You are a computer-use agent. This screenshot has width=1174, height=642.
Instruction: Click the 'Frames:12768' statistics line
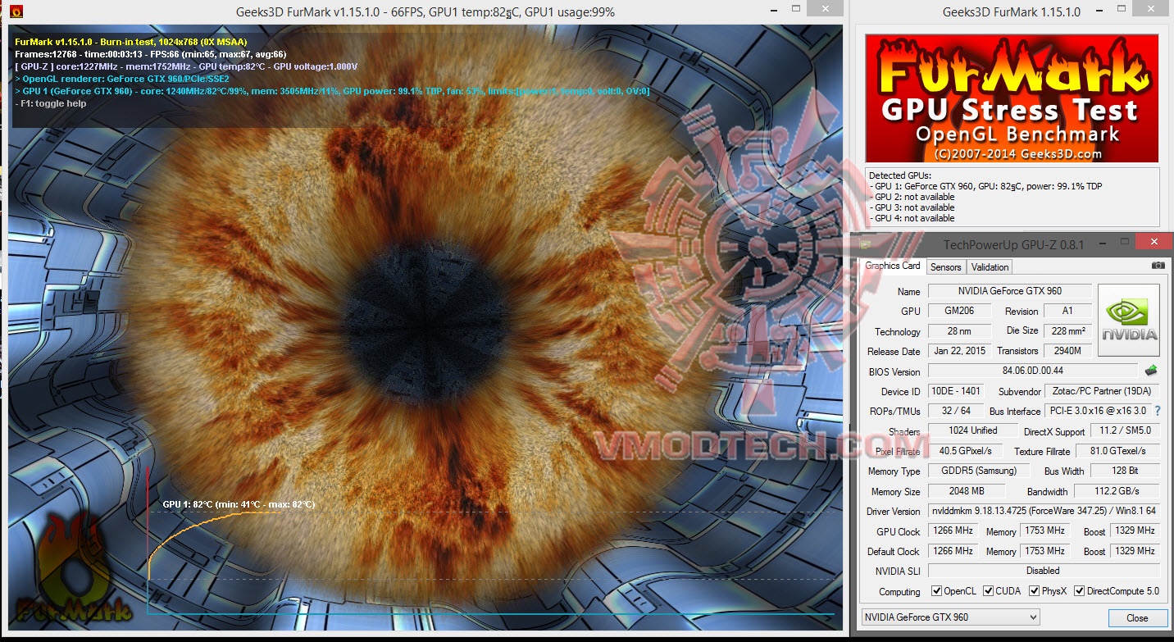(x=150, y=54)
